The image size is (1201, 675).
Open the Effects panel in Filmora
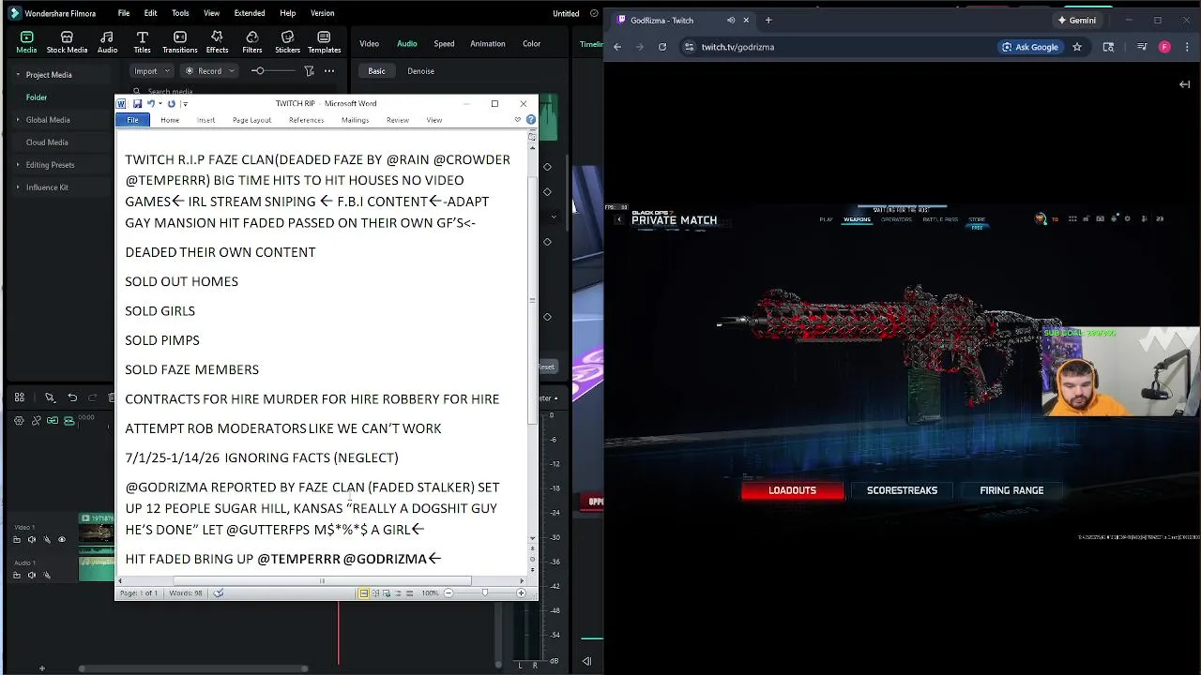217,42
